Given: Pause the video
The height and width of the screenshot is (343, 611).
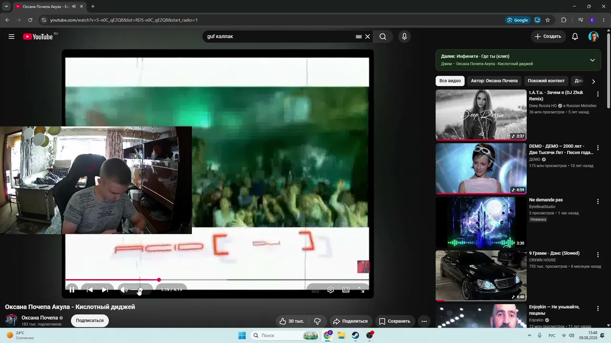Looking at the screenshot, I should 72,289.
